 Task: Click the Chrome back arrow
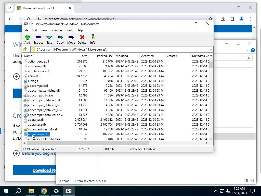[10, 19]
